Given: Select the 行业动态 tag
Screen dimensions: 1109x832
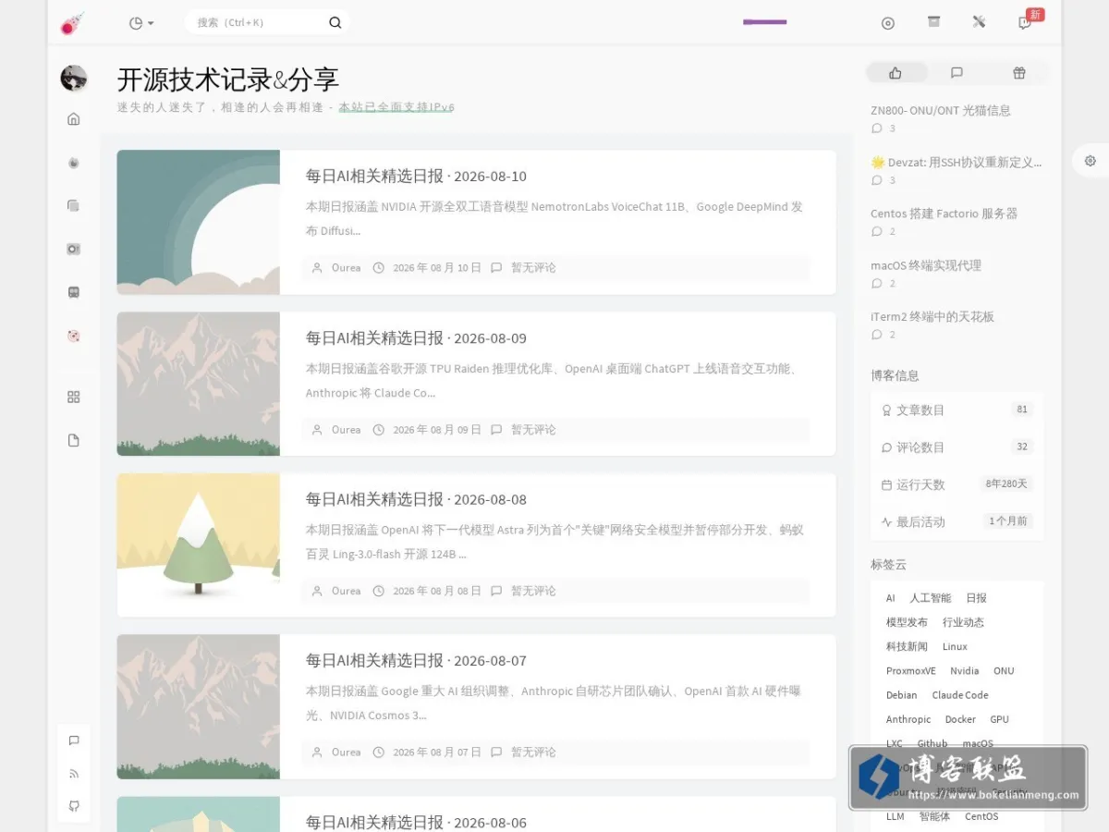Looking at the screenshot, I should tap(963, 622).
